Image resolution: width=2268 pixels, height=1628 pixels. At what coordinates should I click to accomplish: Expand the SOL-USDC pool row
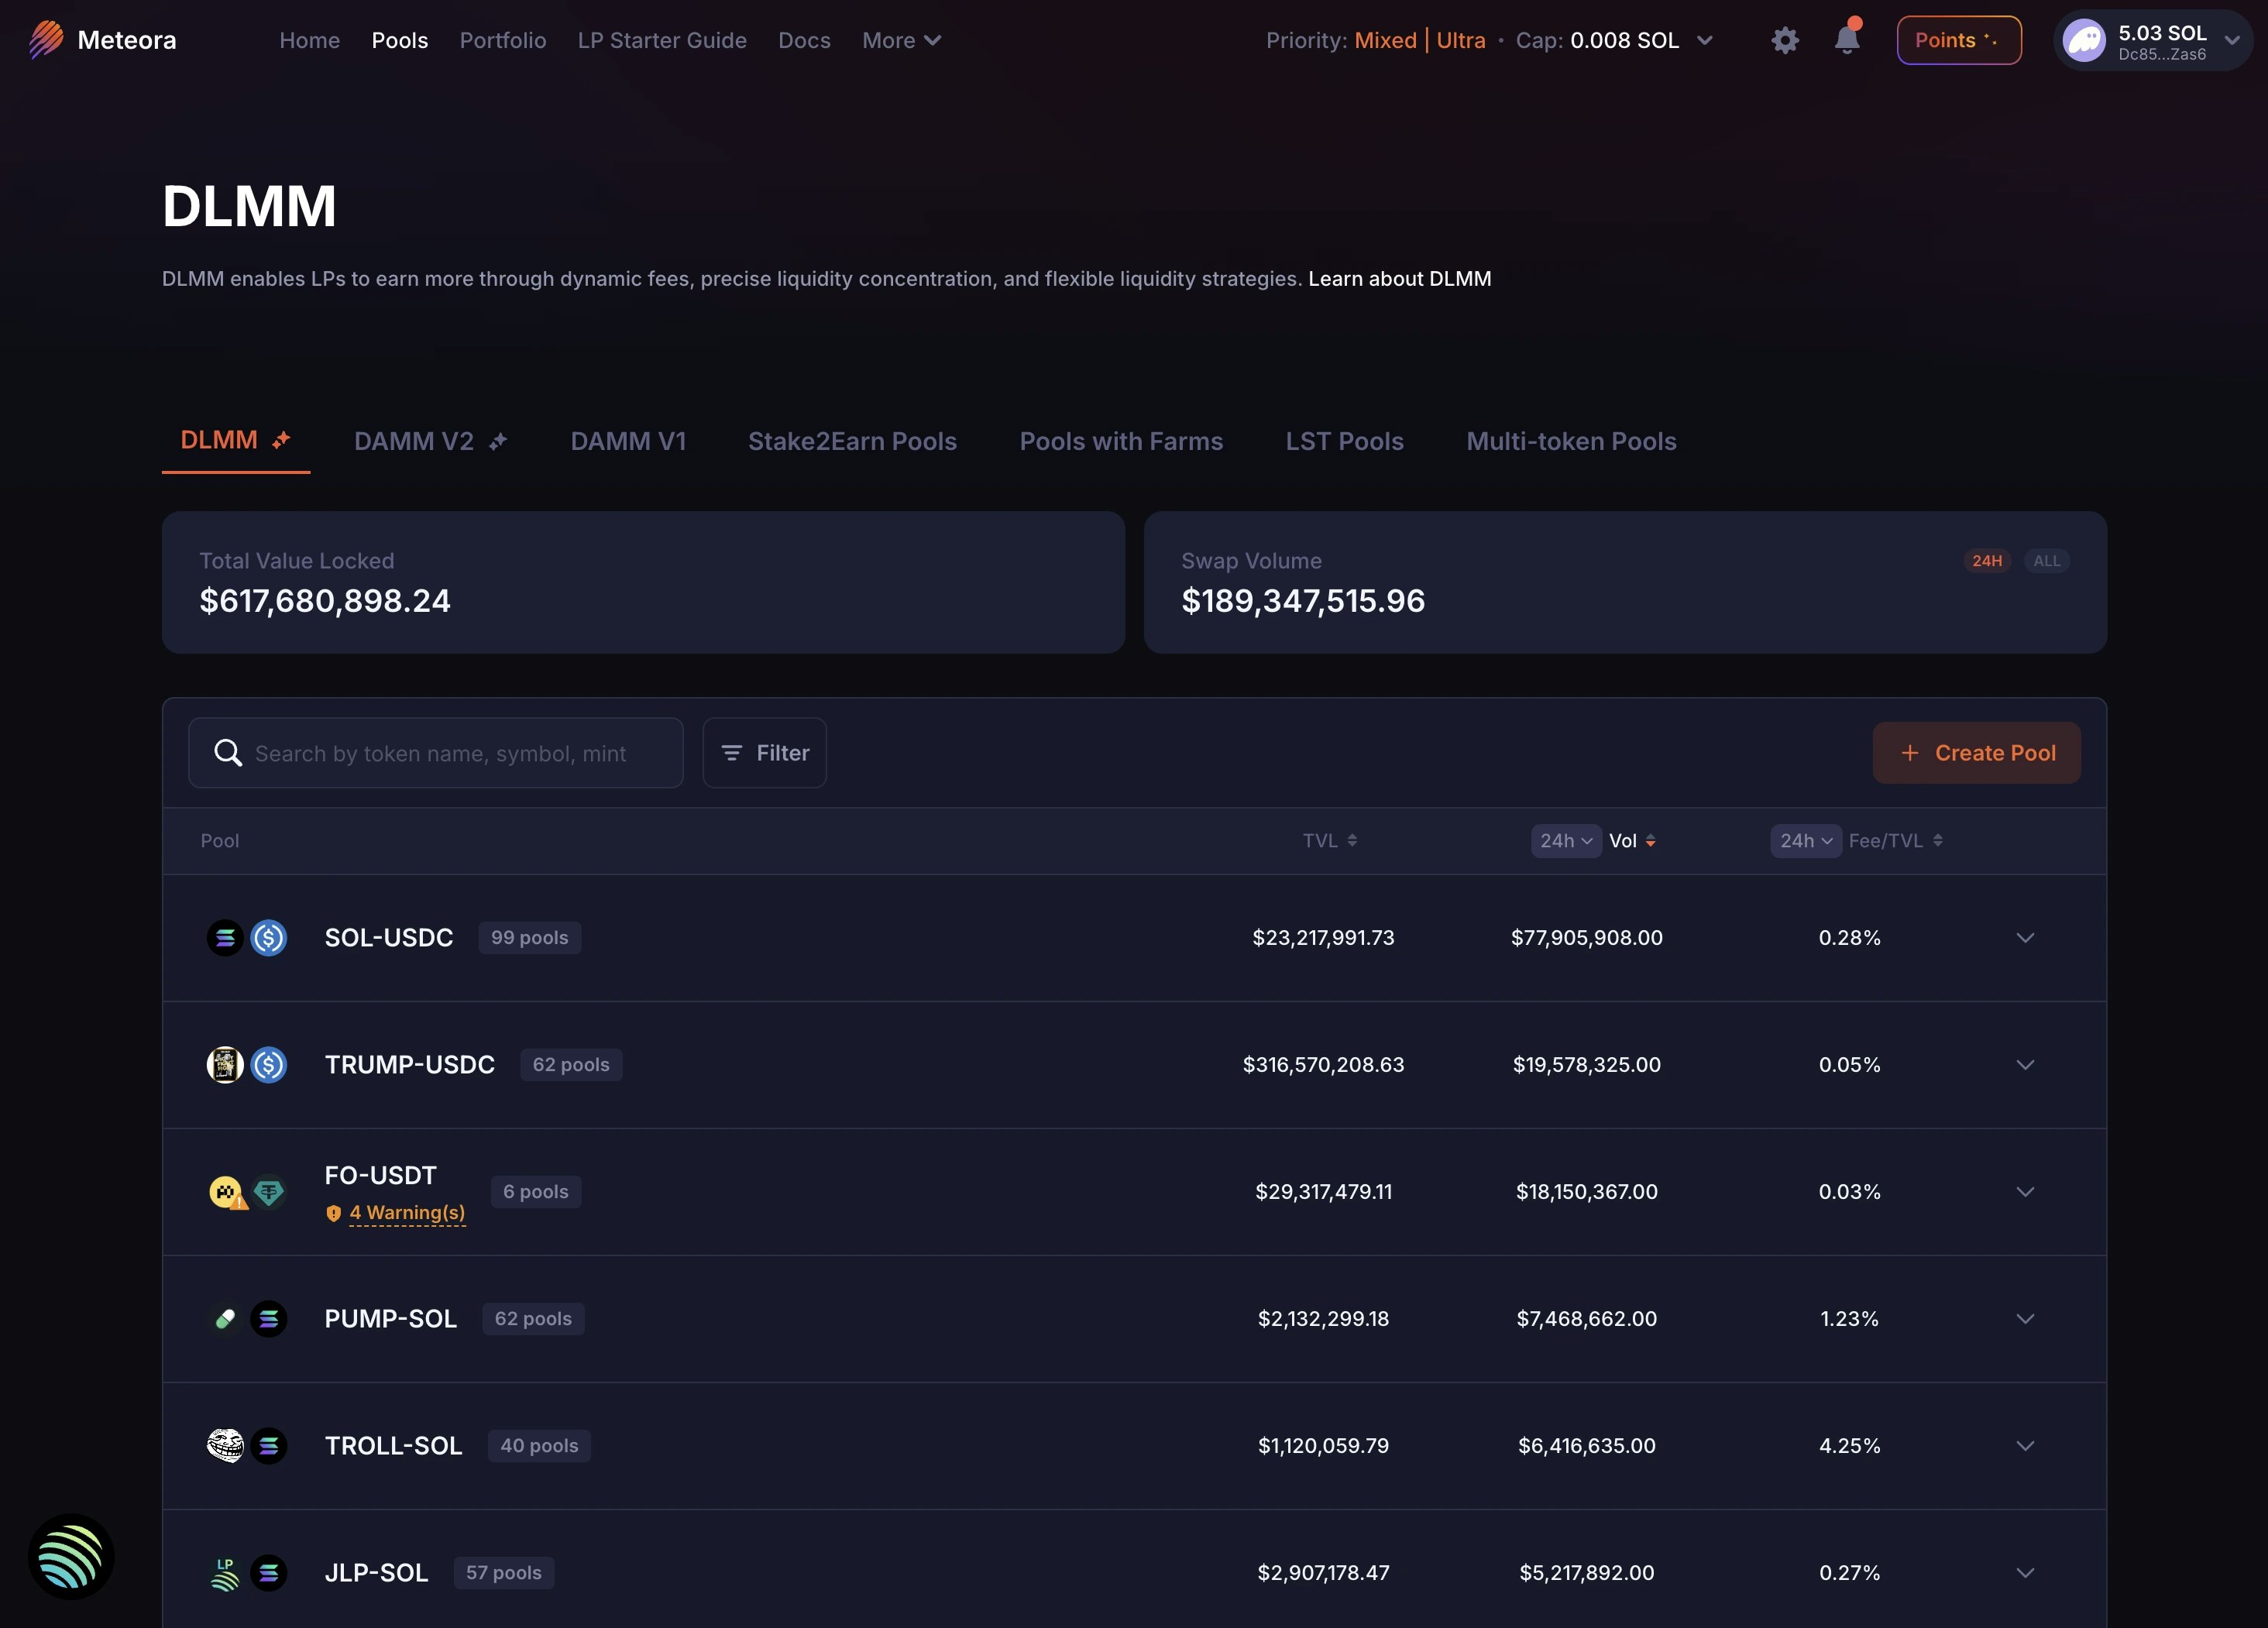(x=2025, y=938)
